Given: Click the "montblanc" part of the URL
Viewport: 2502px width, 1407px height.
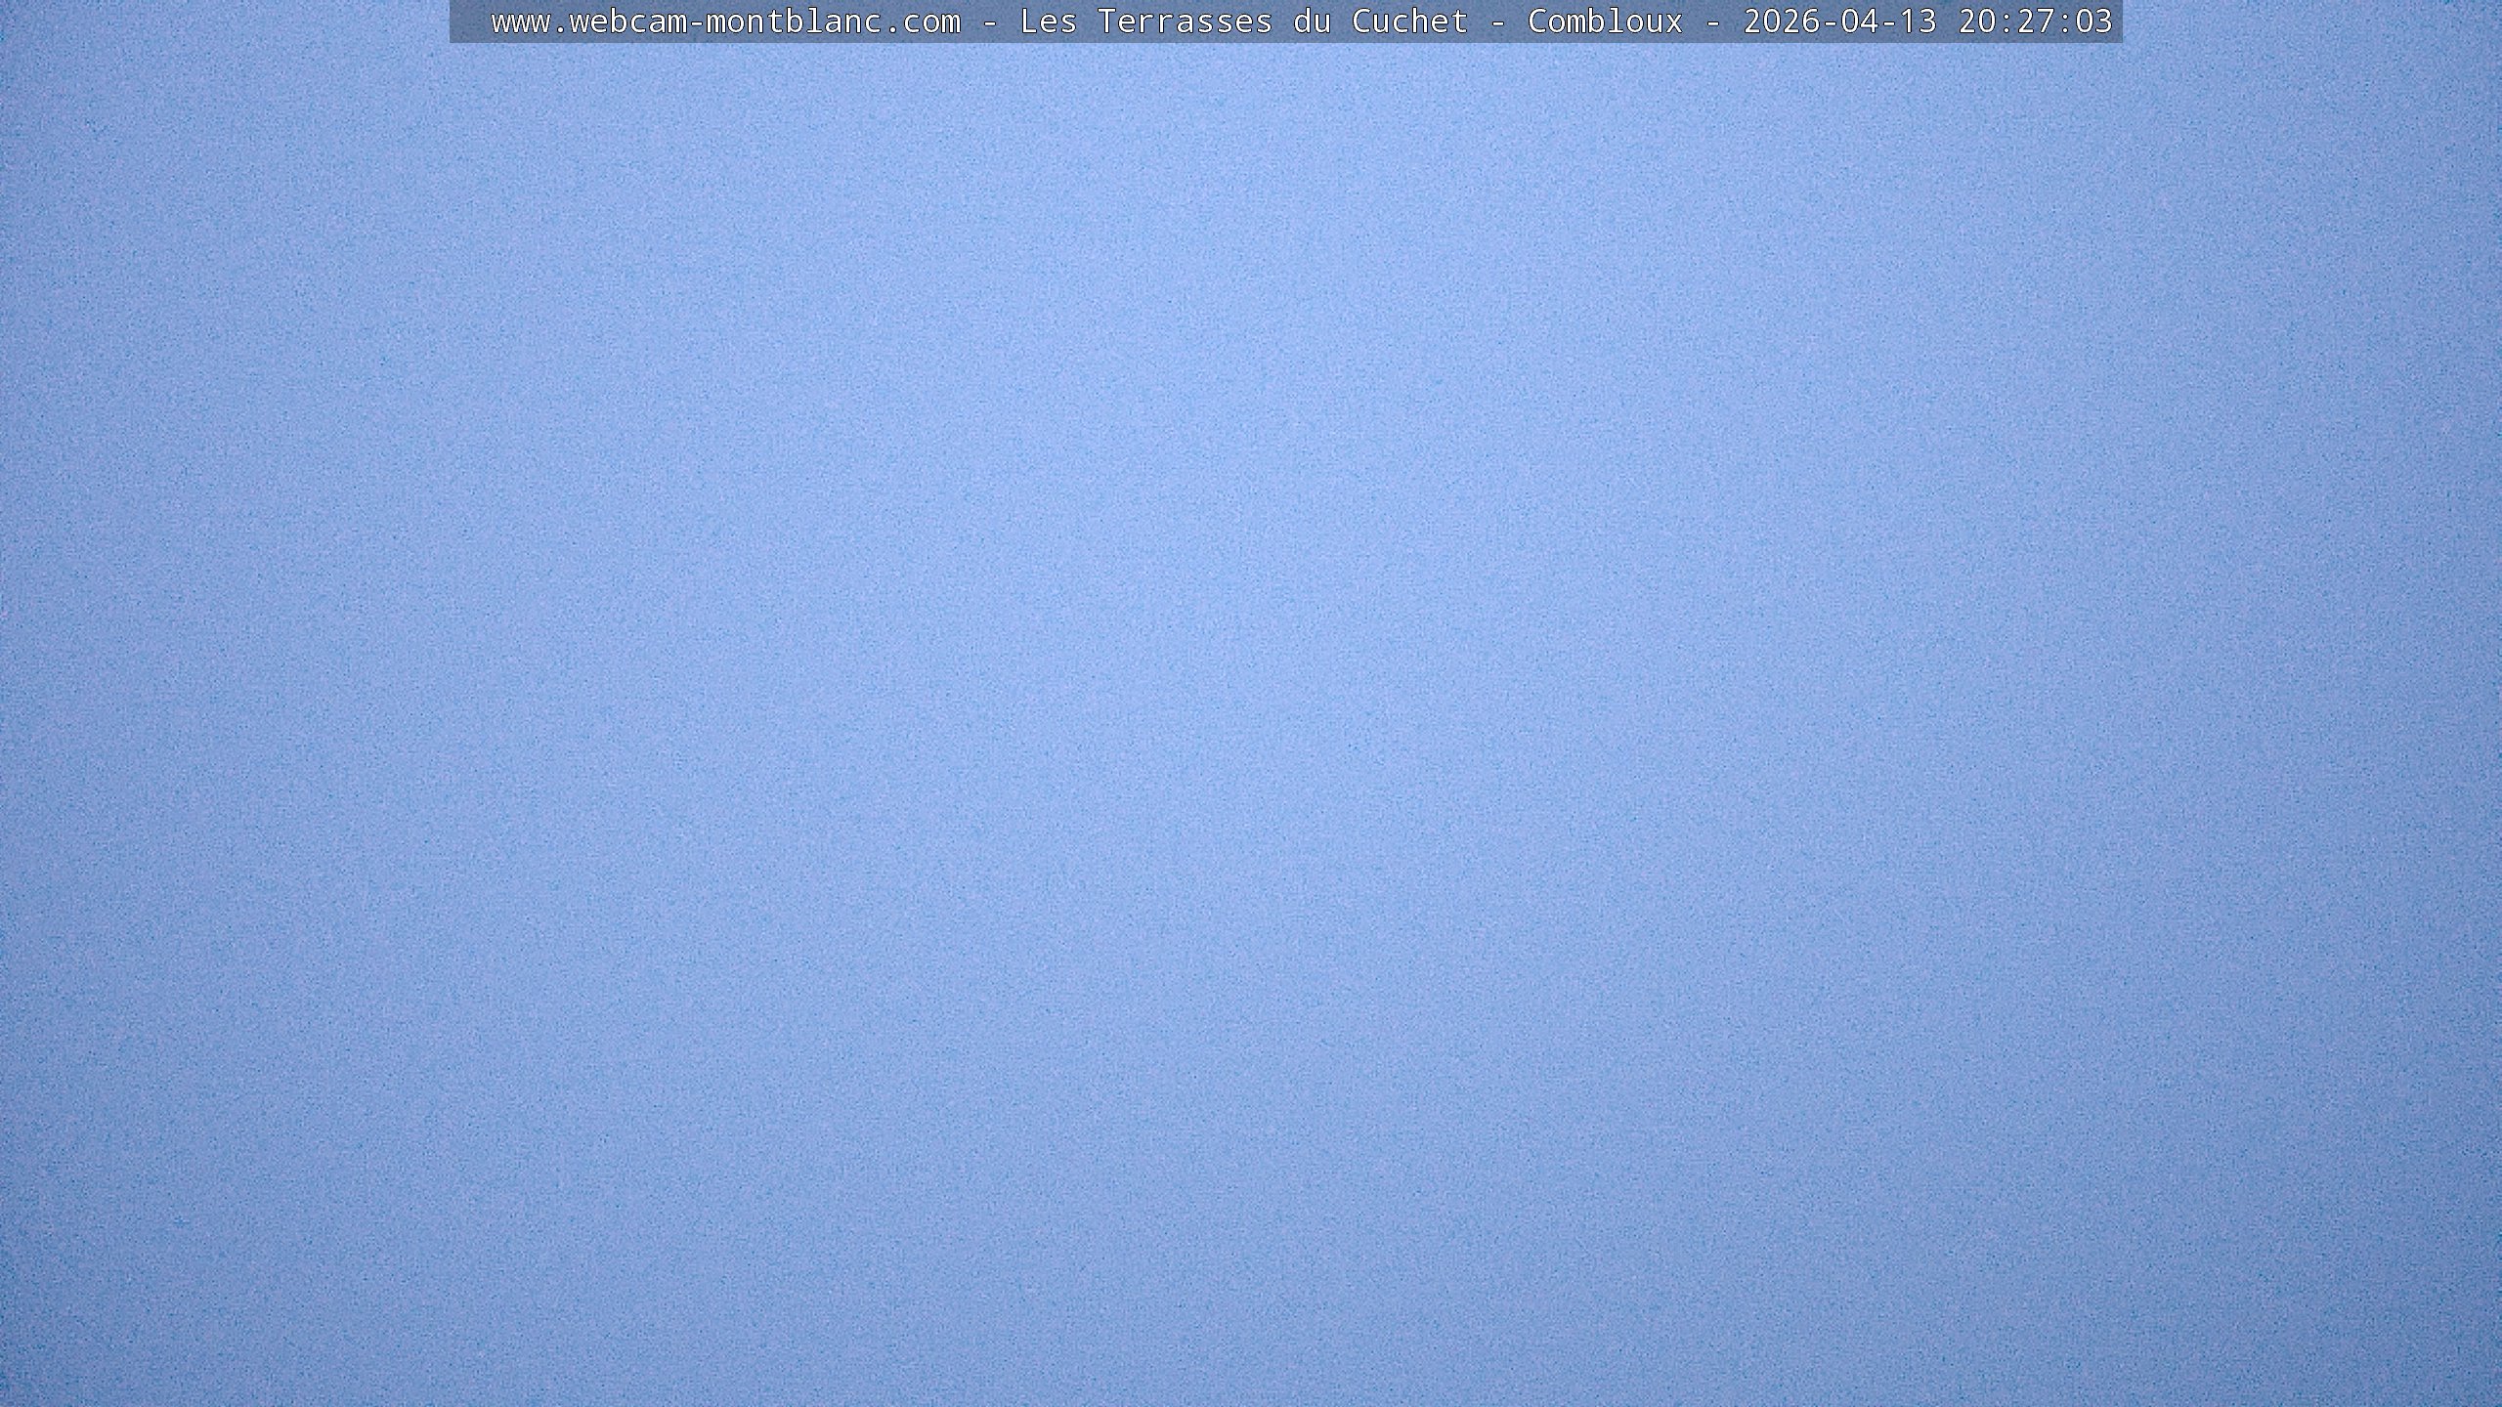Looking at the screenshot, I should coord(794,21).
